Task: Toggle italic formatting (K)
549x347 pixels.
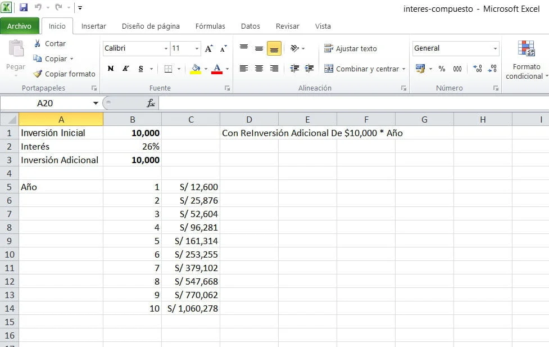Action: tap(125, 69)
